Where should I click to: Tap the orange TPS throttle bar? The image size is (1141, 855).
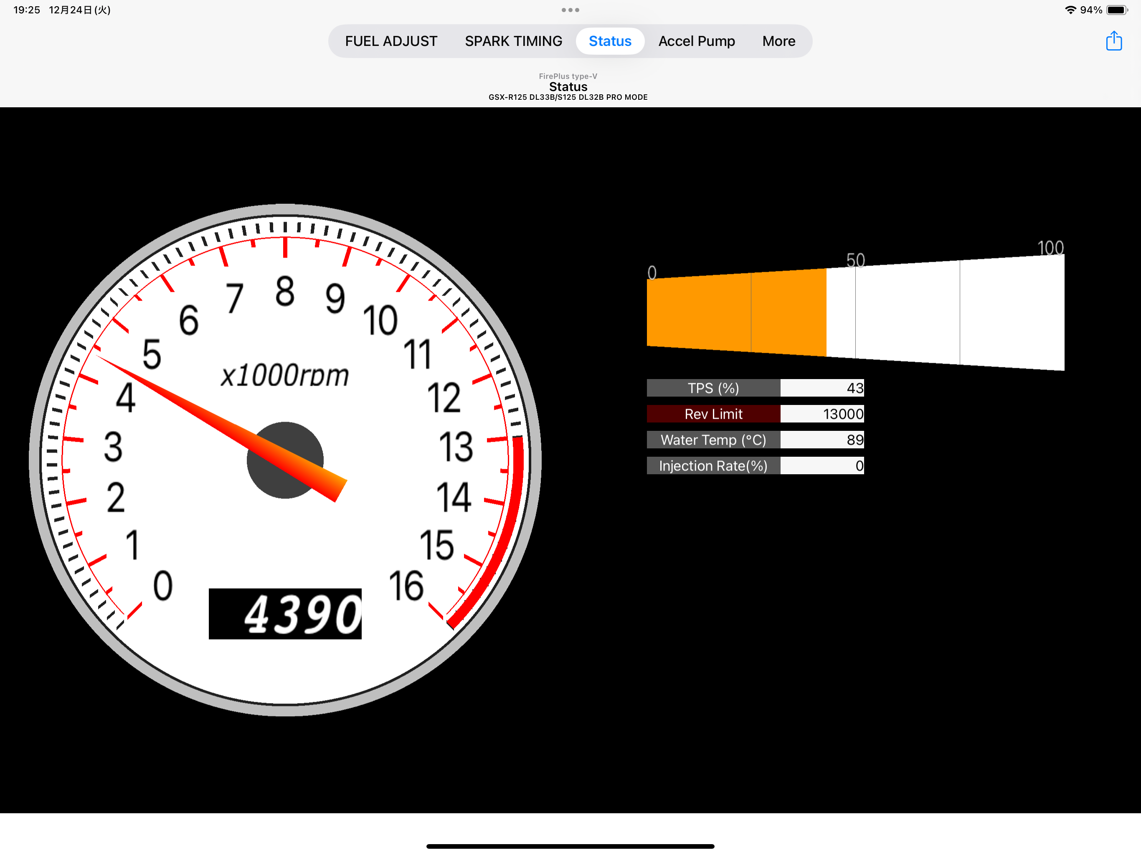tap(736, 313)
